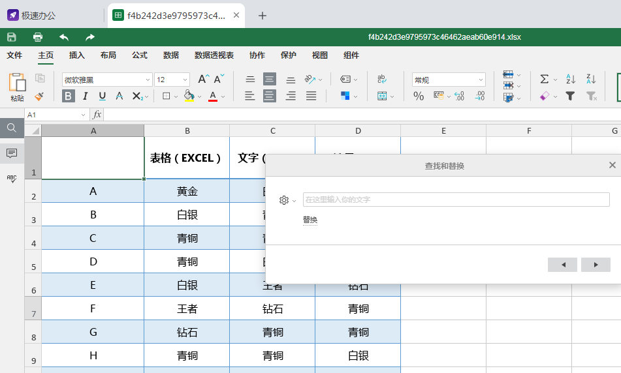The image size is (621, 373).
Task: Open the cell styles color palette
Action: [345, 96]
